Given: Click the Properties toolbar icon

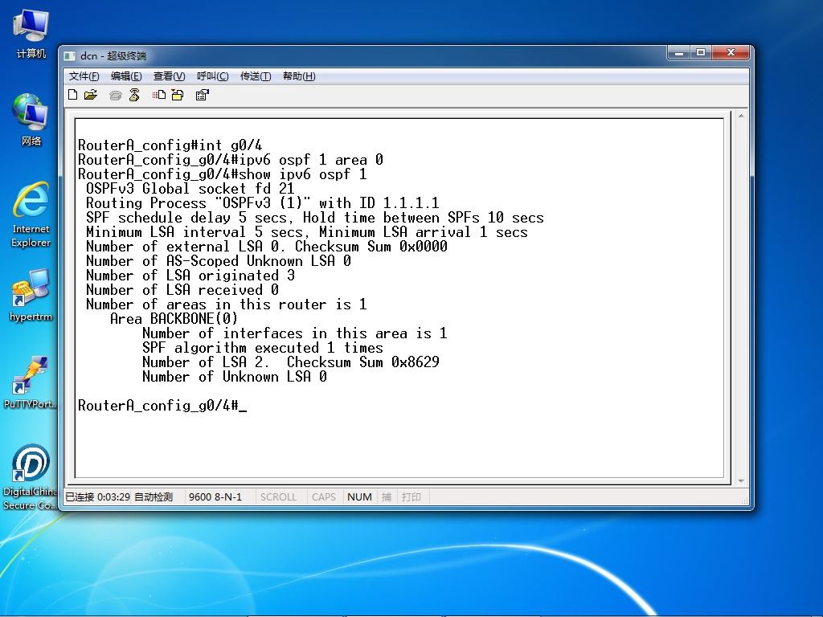Looking at the screenshot, I should (202, 95).
